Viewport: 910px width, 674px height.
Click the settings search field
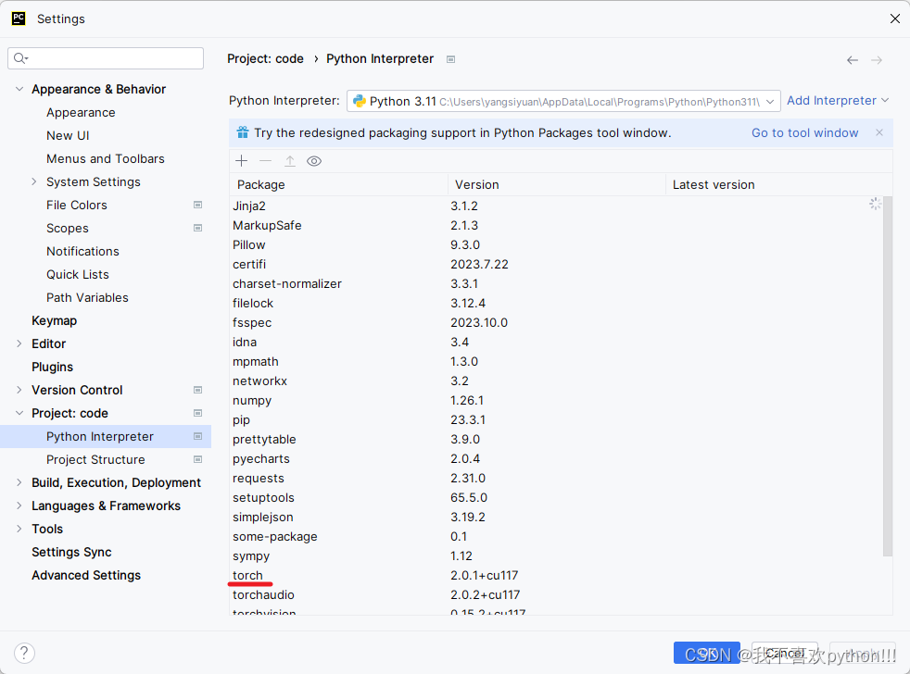106,58
